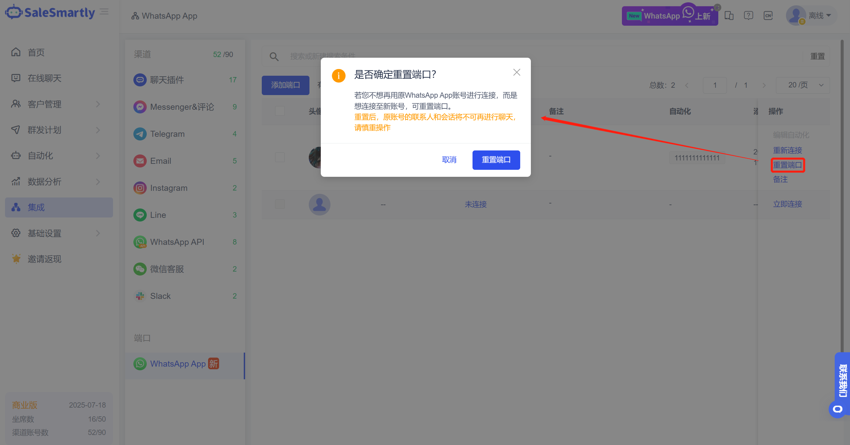850x445 pixels.
Task: Confirm with the blue 重置端口 button
Action: point(496,160)
